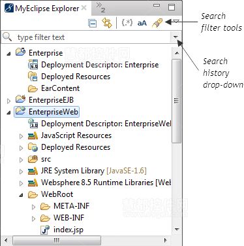Click the META-INF folder icon
The height and width of the screenshot is (246, 244).
tap(45, 206)
